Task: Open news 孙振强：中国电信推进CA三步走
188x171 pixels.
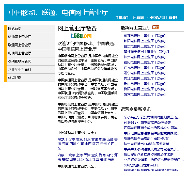Action: pyautogui.click(x=147, y=122)
